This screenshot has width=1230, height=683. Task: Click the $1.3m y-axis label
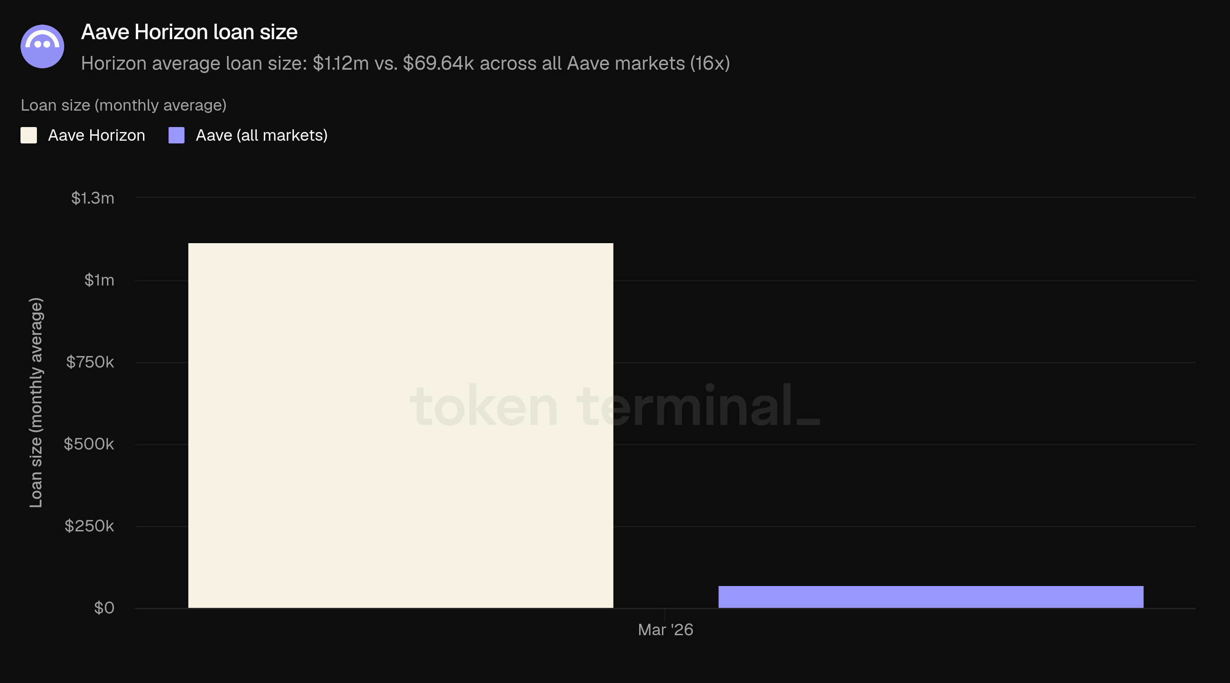(92, 198)
